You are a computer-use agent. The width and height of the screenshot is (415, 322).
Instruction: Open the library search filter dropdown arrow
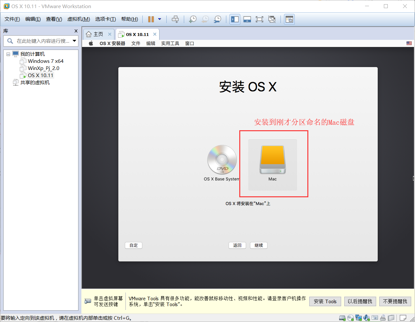pos(75,41)
